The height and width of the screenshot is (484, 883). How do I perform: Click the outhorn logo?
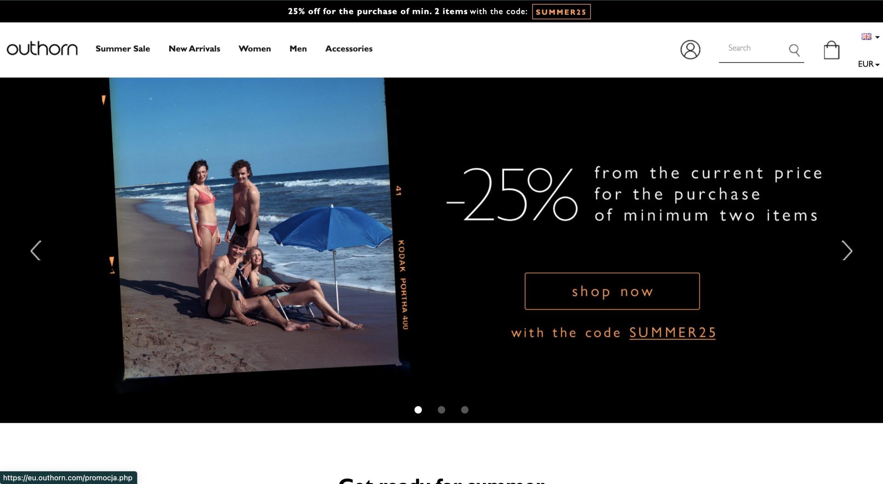click(x=42, y=49)
